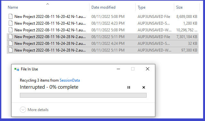The image size is (205, 121).
Task: Click the file icon of the 7,301,184 KB file
Action: click(11, 37)
